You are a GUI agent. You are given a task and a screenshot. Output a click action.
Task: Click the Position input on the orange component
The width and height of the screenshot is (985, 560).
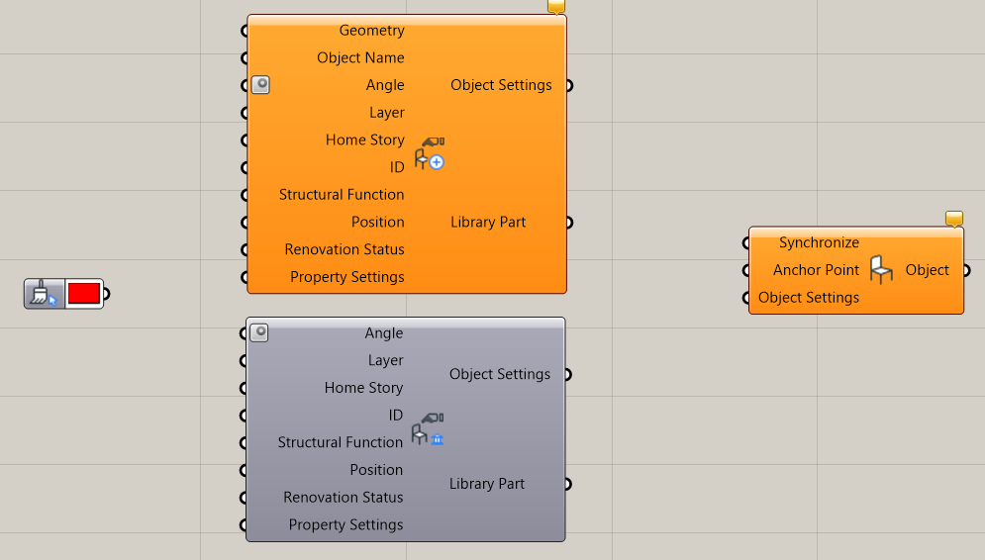pos(378,223)
